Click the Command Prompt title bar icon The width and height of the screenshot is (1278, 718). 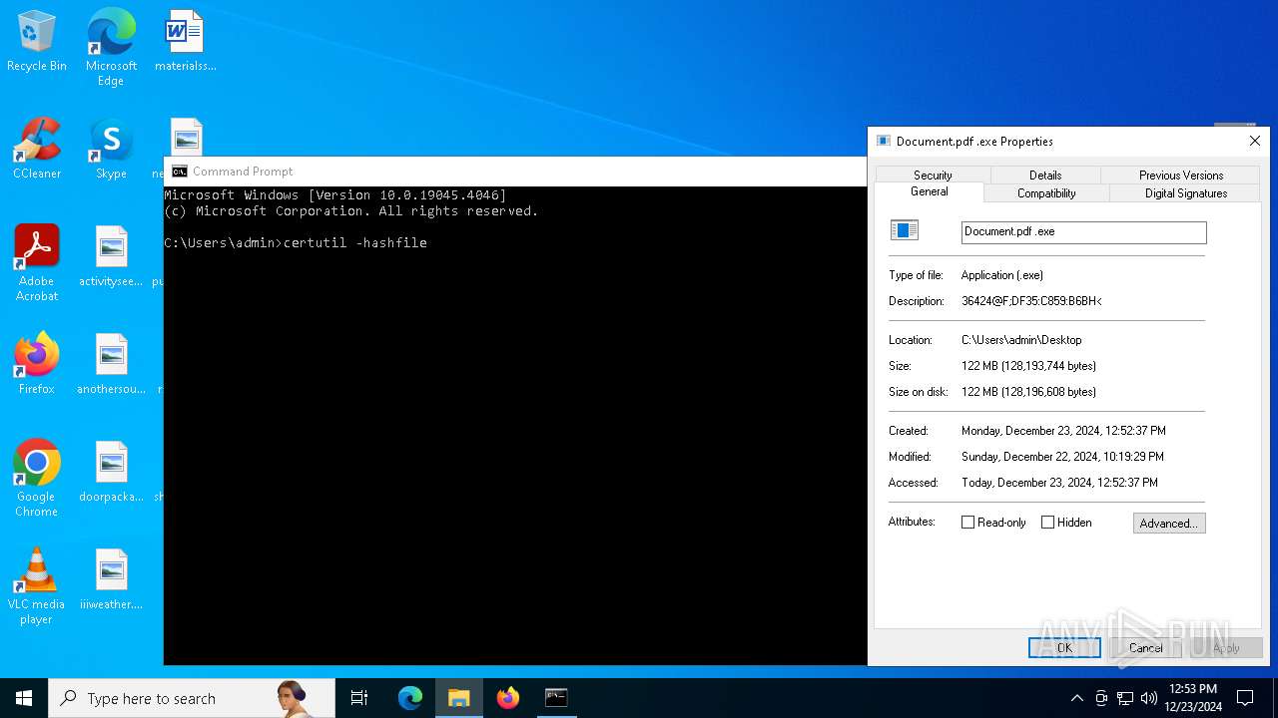tap(180, 172)
